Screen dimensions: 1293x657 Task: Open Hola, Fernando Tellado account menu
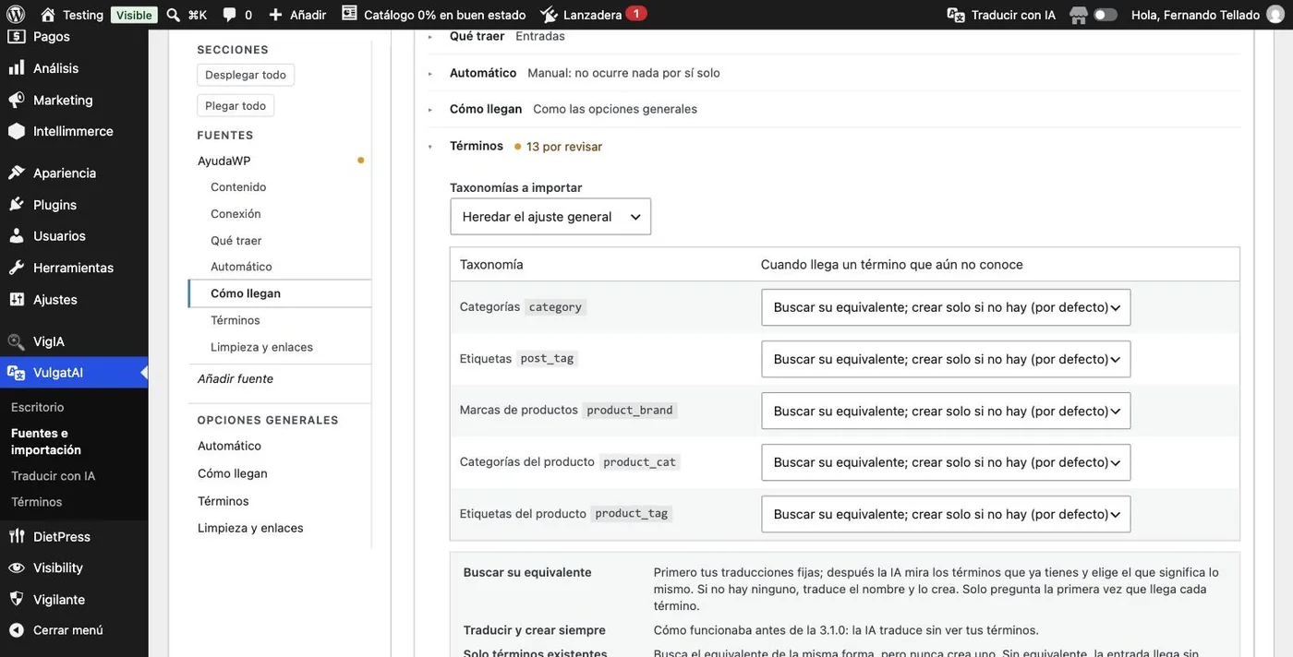(1208, 15)
